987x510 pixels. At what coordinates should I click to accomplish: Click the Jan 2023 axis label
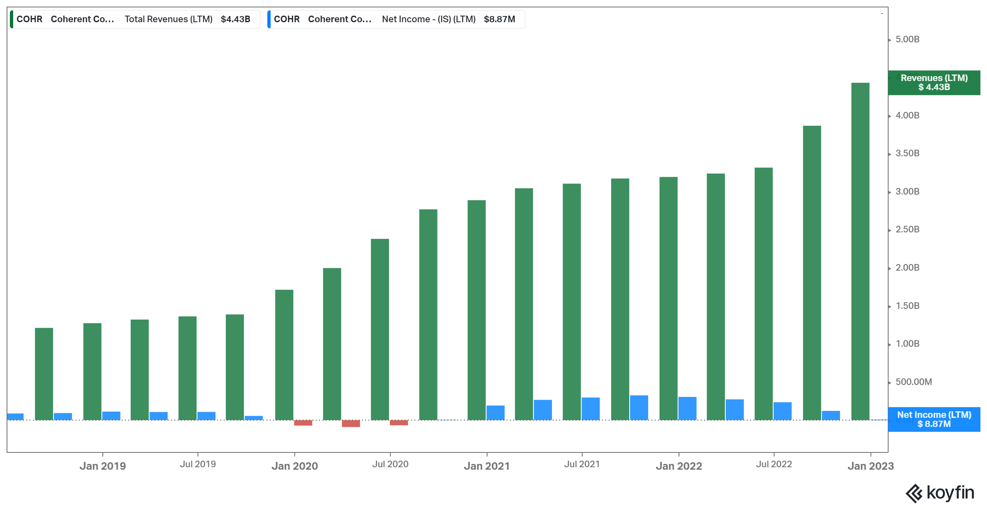[x=870, y=466]
